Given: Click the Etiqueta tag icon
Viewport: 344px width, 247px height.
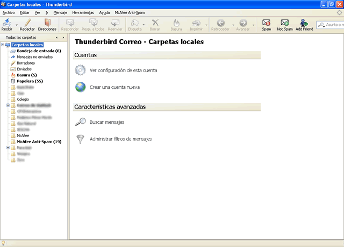Looking at the screenshot, I should pyautogui.click(x=135, y=23).
